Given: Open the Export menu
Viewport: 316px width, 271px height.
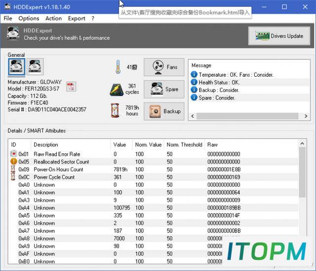Looking at the screenshot, I should coord(77,18).
